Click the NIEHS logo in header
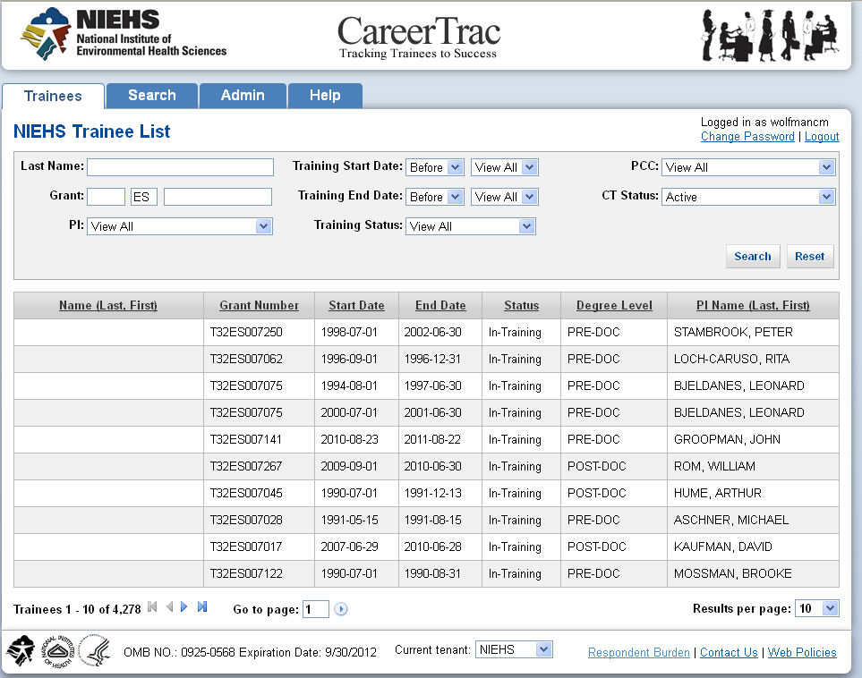Viewport: 862px width, 678px height. [124, 34]
